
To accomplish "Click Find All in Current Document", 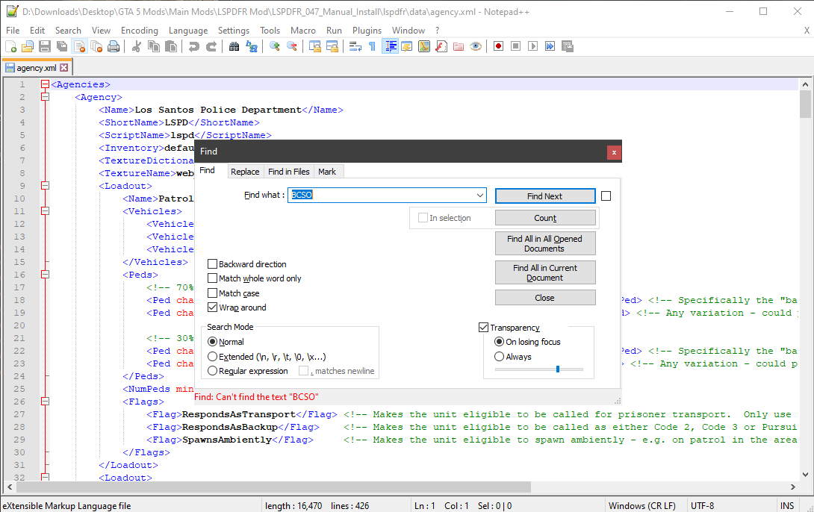I will (x=545, y=272).
